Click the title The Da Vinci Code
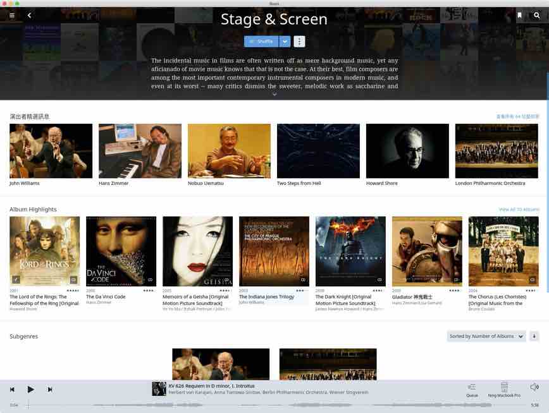 tap(106, 297)
